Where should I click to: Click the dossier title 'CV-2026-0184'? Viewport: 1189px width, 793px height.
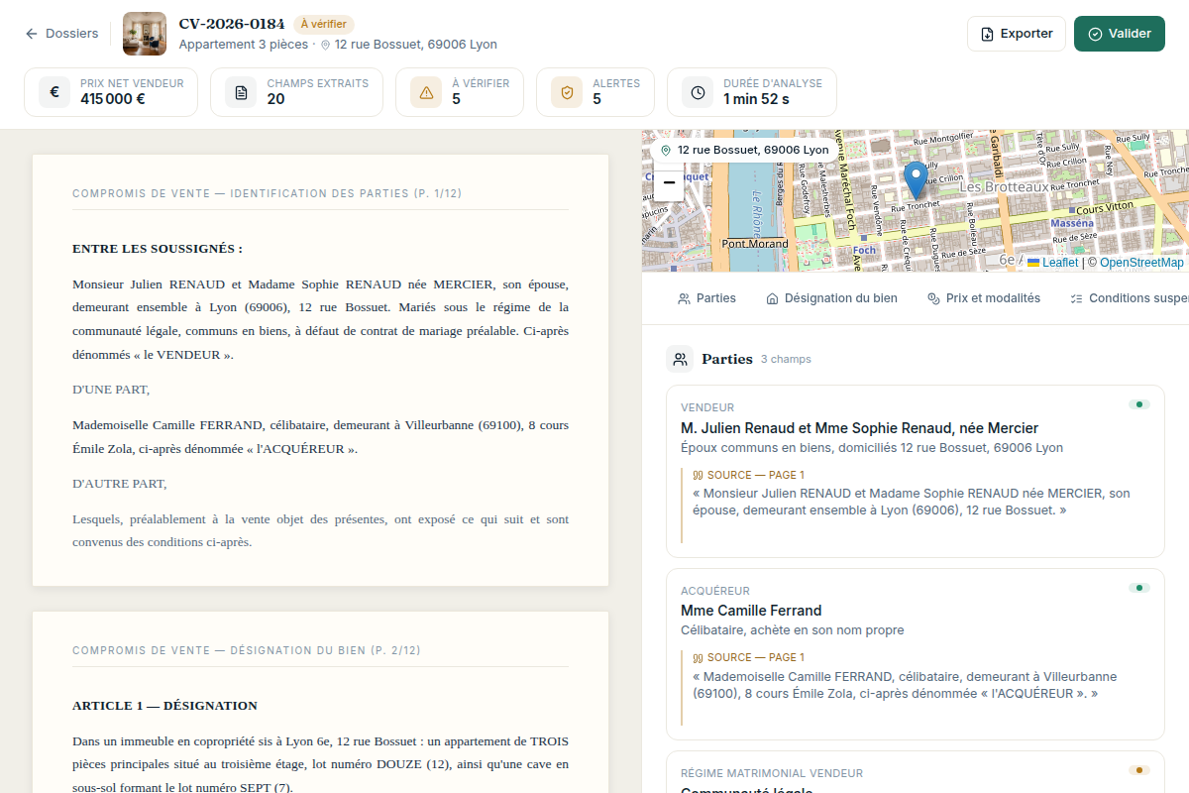coord(232,24)
